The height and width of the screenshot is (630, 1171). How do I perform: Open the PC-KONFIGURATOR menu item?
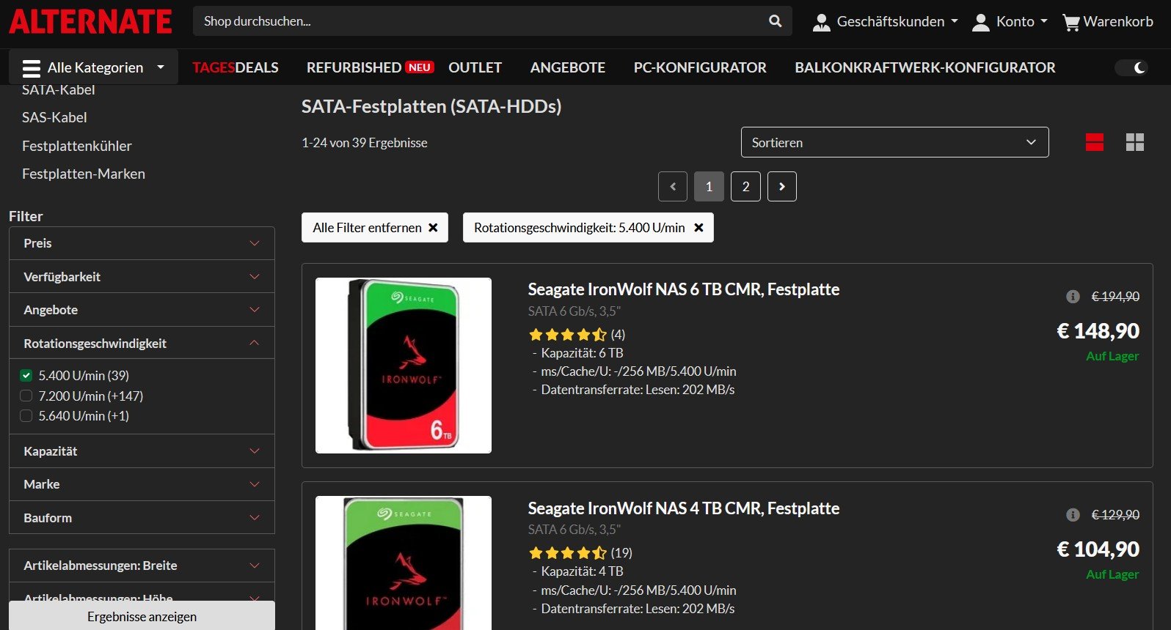[x=700, y=67]
